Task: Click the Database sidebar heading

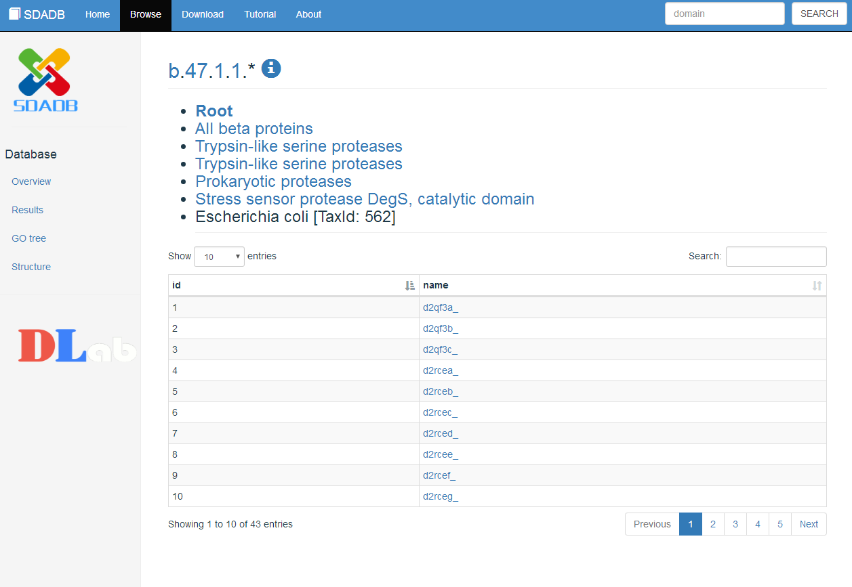Action: (x=31, y=154)
